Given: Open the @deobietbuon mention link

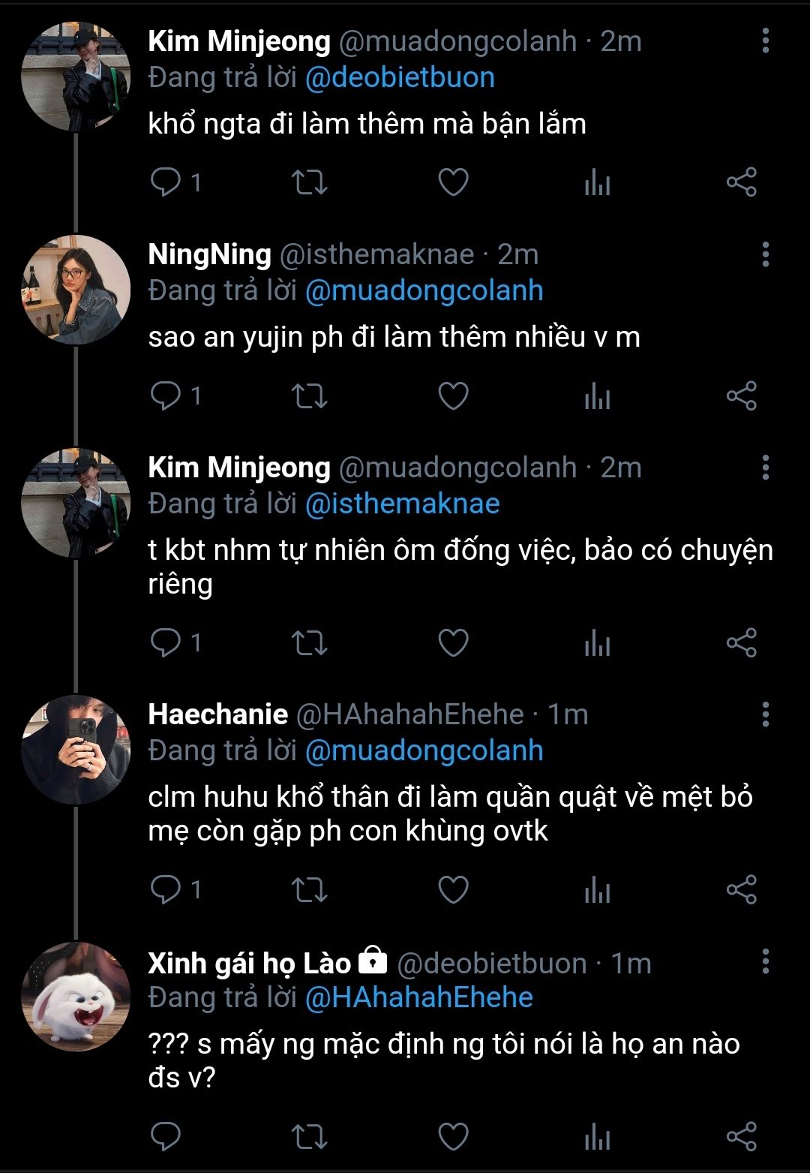Looking at the screenshot, I should [400, 78].
